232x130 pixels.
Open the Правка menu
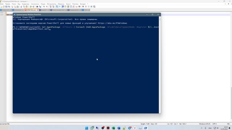[x=8, y=4]
